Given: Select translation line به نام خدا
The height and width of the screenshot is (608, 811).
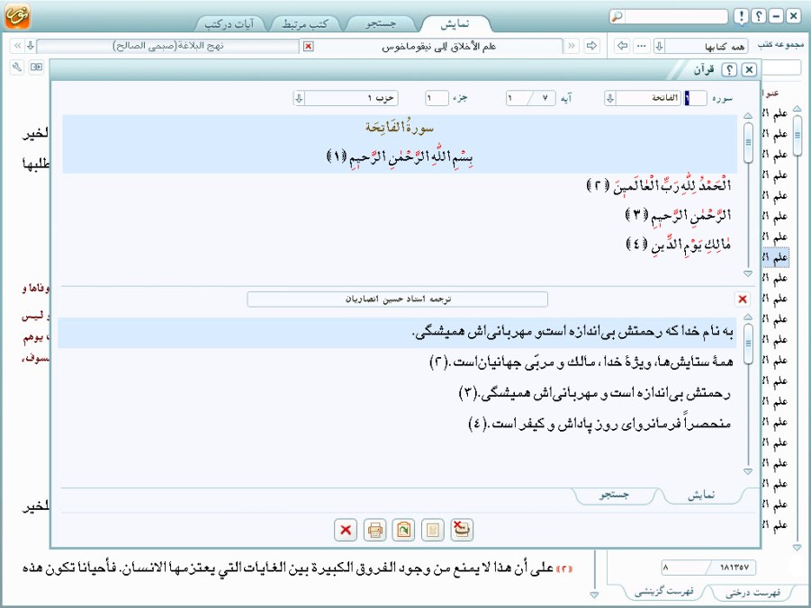Looking at the screenshot, I should point(572,333).
